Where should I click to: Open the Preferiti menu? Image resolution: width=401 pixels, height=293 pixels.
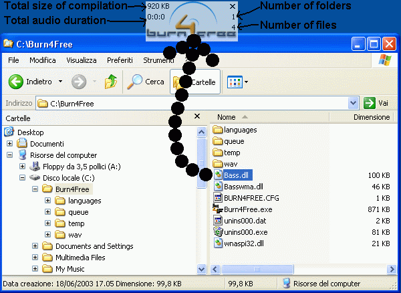(x=120, y=60)
